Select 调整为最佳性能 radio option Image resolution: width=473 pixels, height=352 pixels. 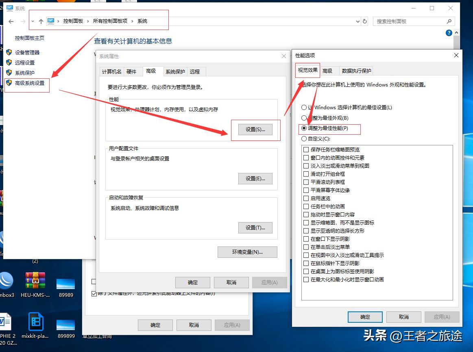click(x=304, y=128)
